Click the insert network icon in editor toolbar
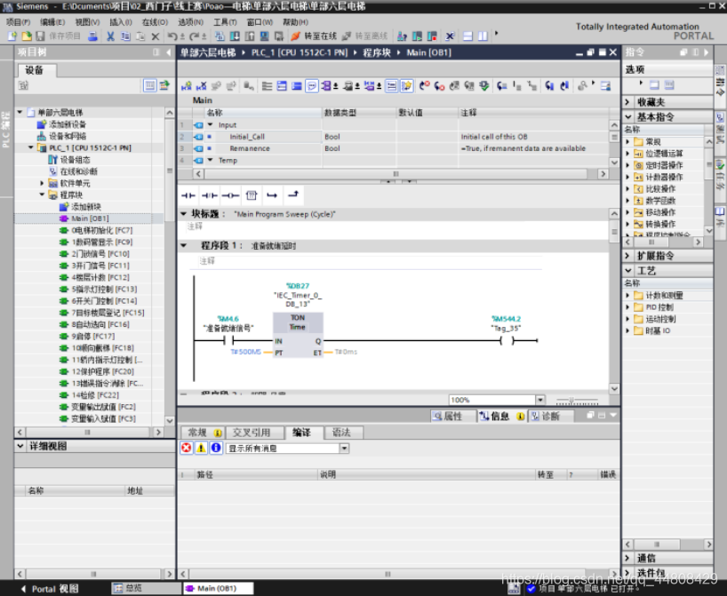 point(187,86)
